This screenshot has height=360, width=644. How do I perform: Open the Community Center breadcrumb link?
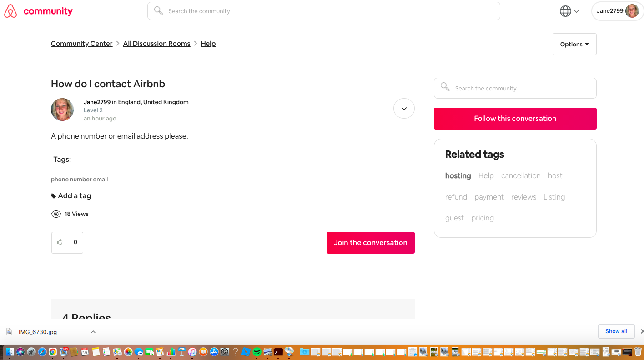pyautogui.click(x=81, y=43)
